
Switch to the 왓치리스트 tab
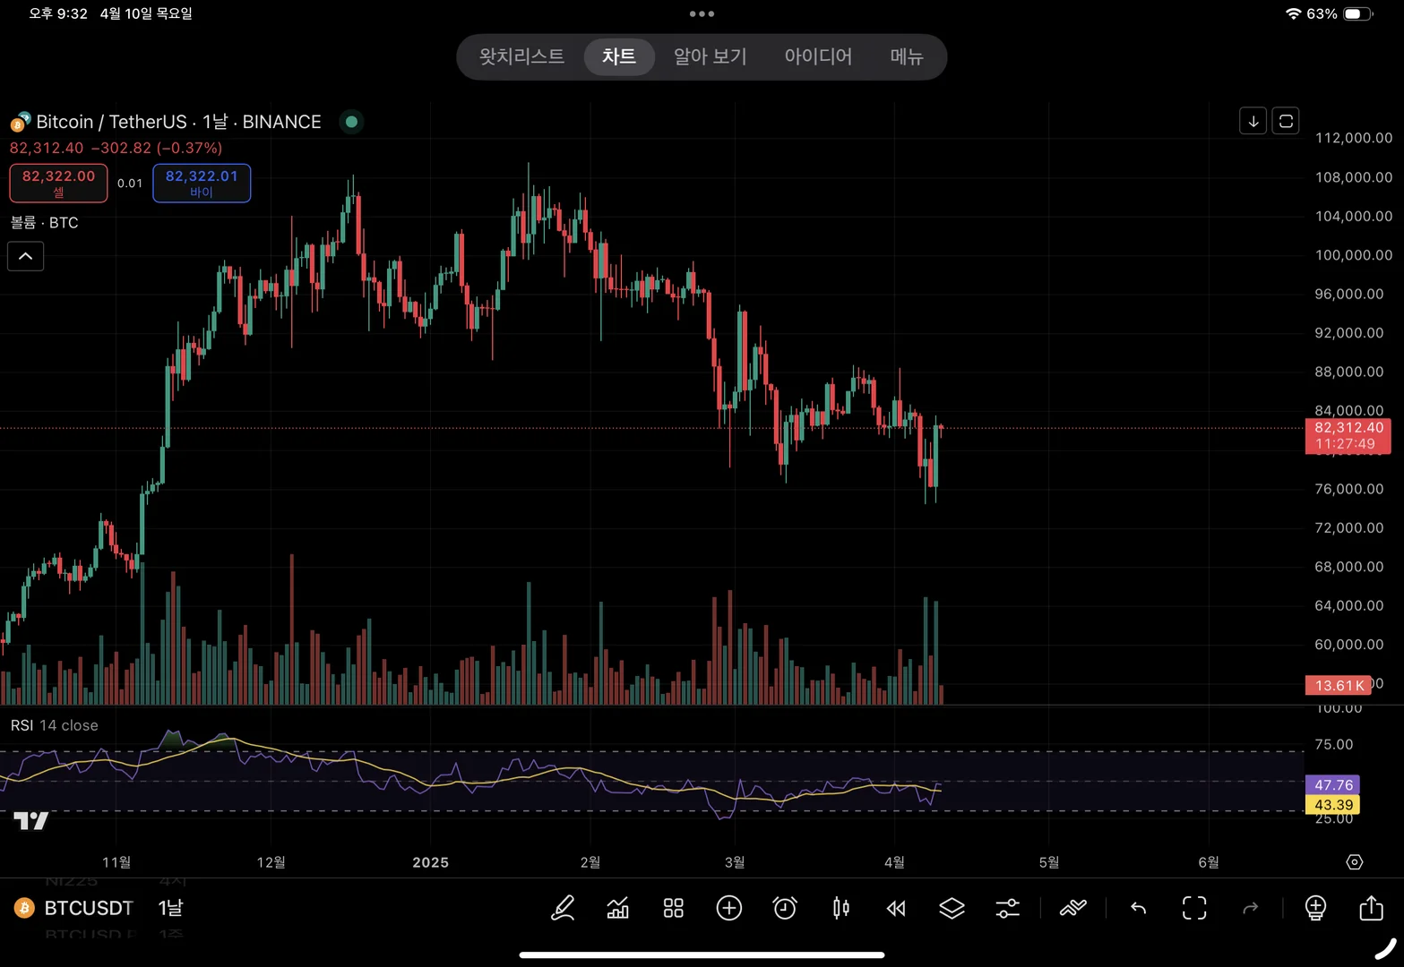click(x=521, y=56)
